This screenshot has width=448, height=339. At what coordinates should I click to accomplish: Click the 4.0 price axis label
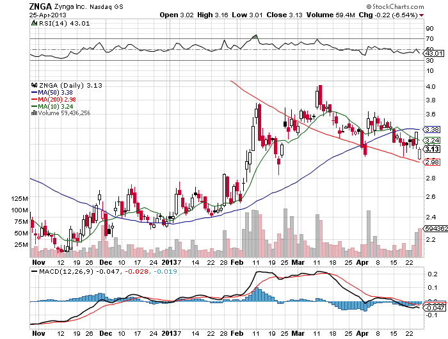[x=430, y=87]
